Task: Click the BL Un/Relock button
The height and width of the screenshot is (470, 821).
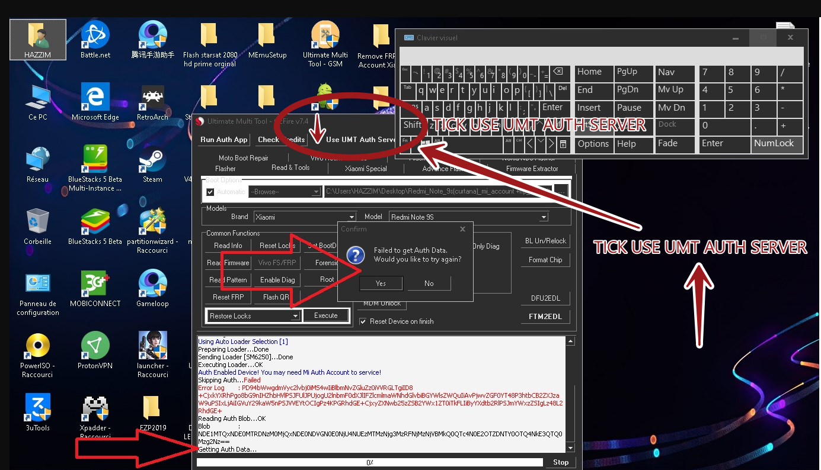Action: coord(546,241)
